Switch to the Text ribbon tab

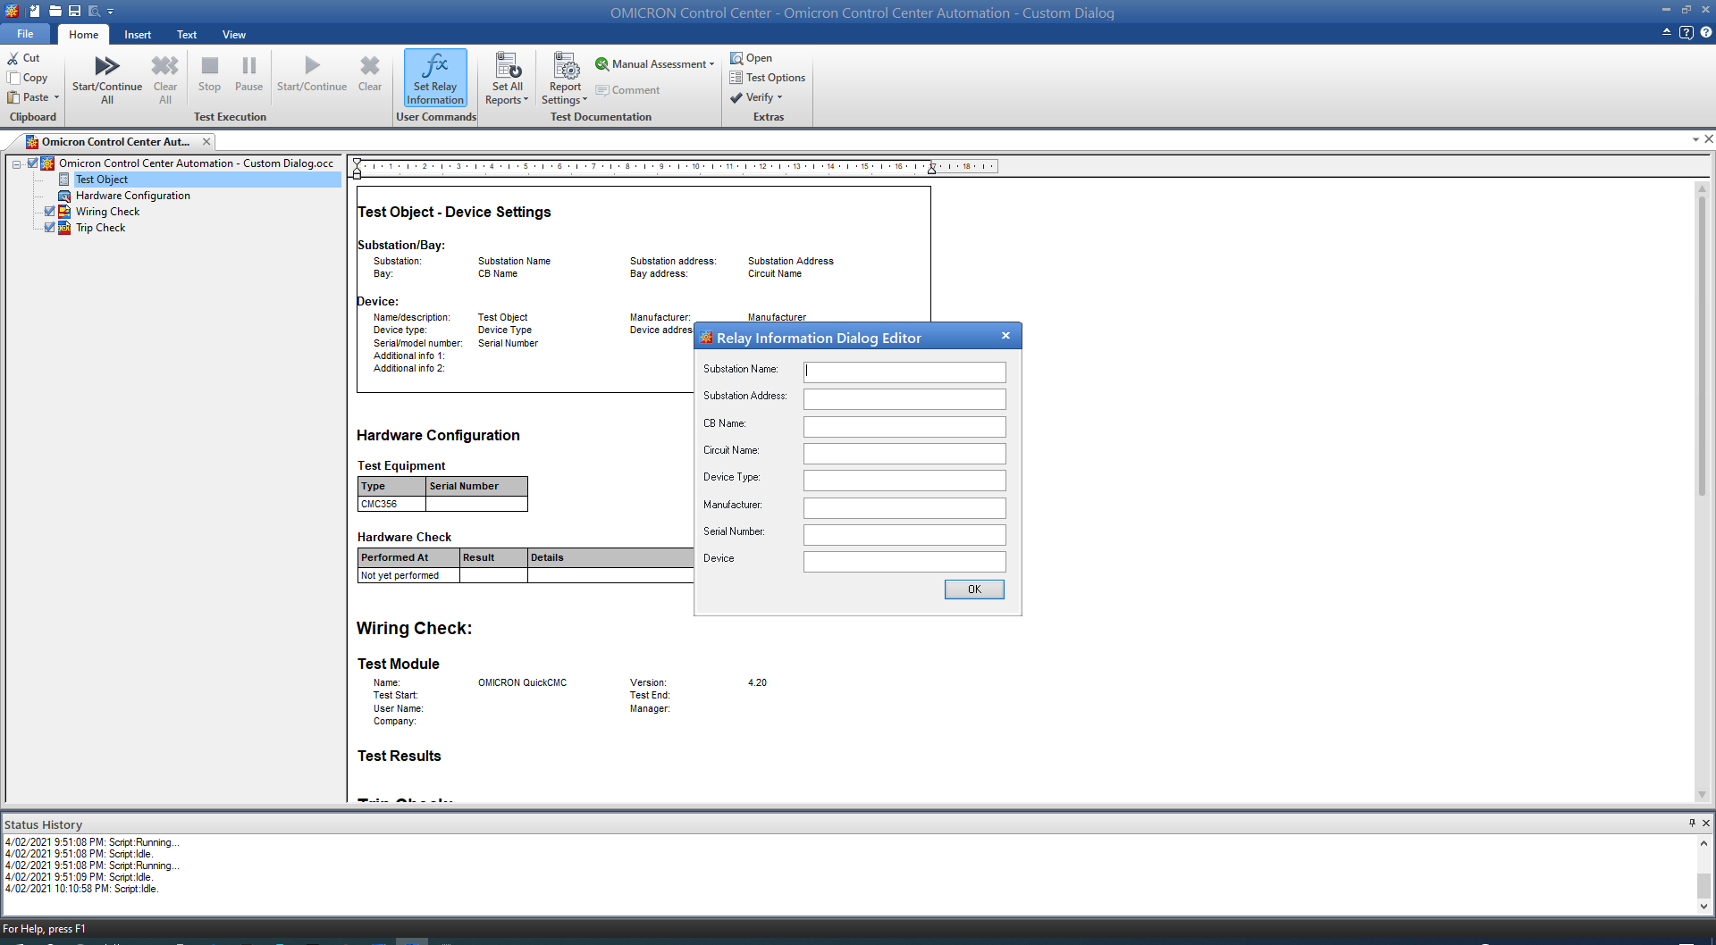tap(187, 35)
